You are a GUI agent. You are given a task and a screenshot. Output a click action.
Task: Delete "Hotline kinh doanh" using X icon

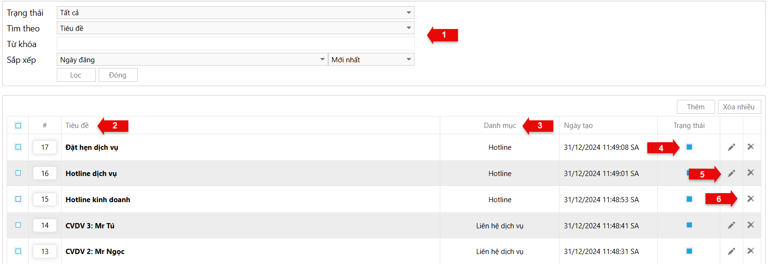tap(750, 199)
